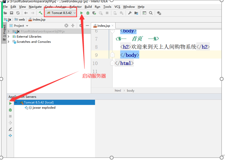Hide the Project panel with minus icon
The image size is (225, 161).
click(x=87, y=26)
